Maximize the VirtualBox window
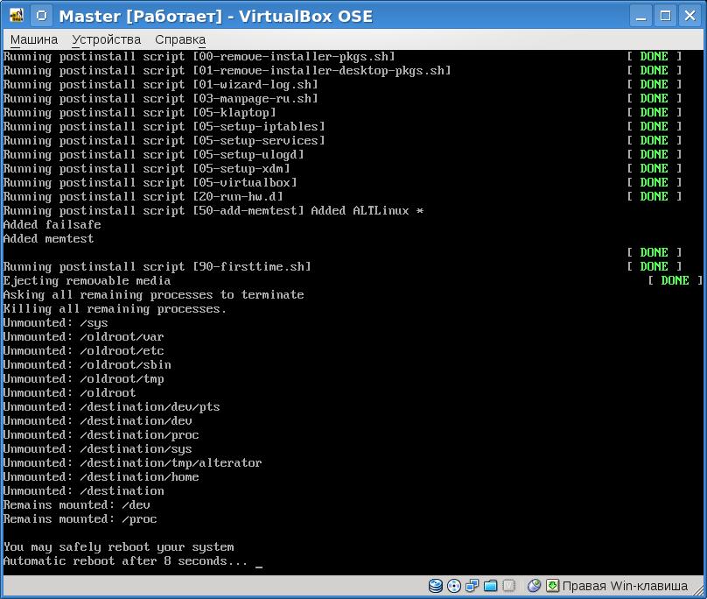707x599 pixels. click(x=665, y=15)
